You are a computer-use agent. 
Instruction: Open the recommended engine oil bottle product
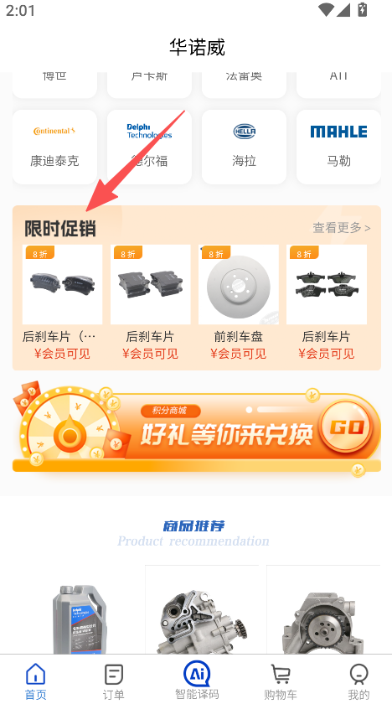[80, 619]
